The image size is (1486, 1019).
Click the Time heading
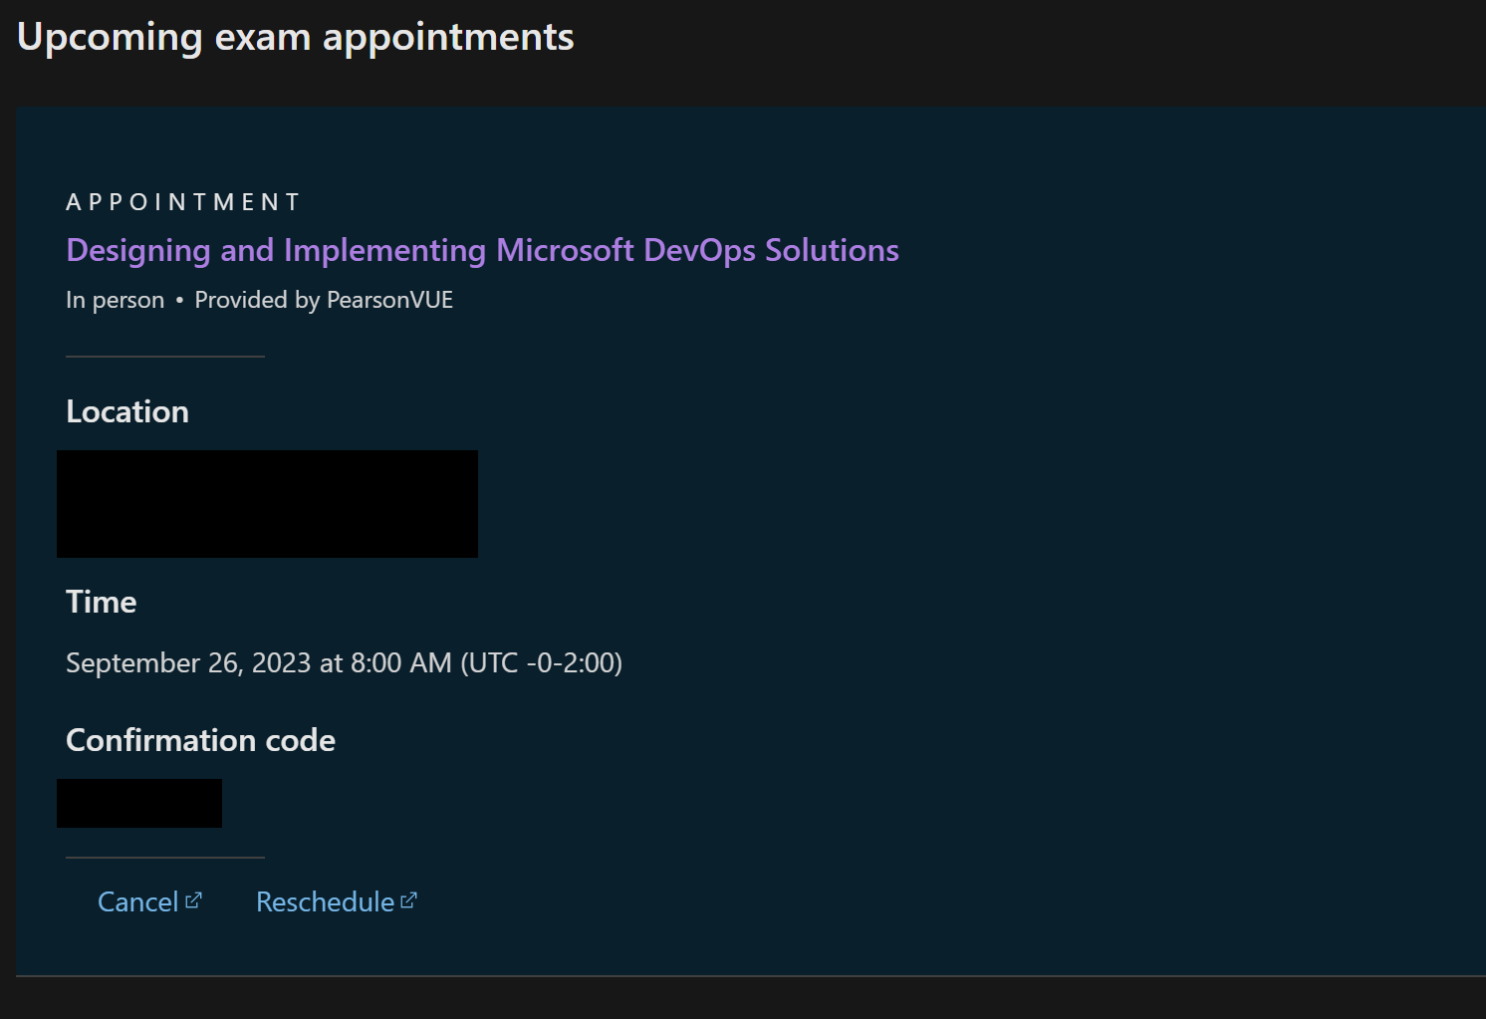coord(102,602)
